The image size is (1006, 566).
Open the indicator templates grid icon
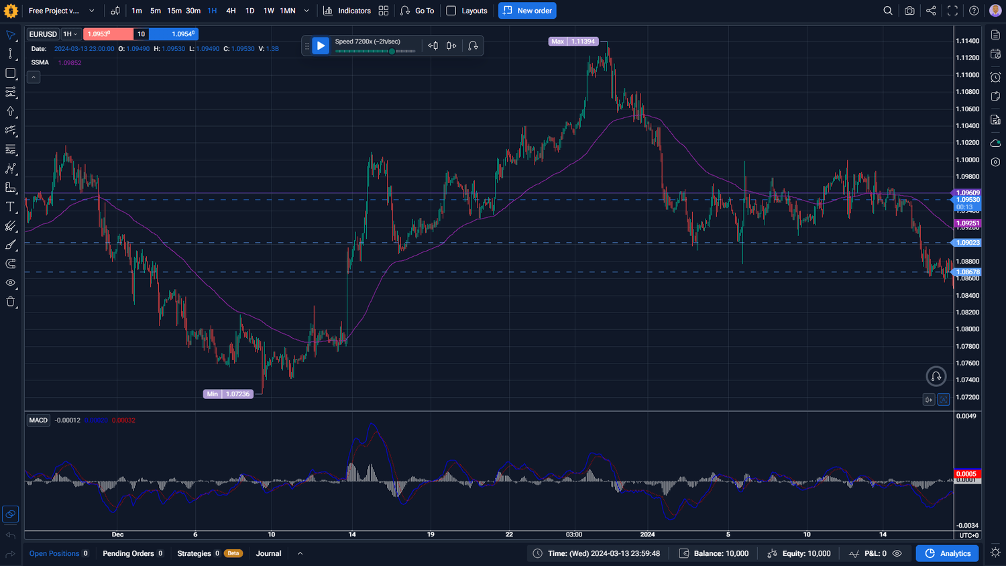[384, 11]
